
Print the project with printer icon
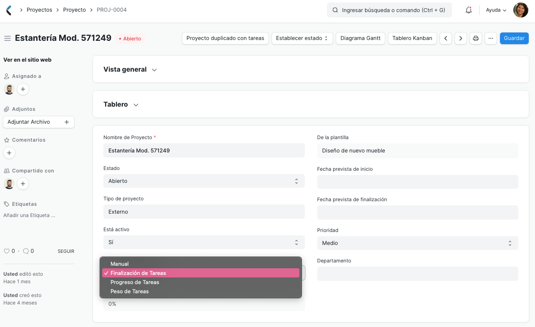click(476, 38)
